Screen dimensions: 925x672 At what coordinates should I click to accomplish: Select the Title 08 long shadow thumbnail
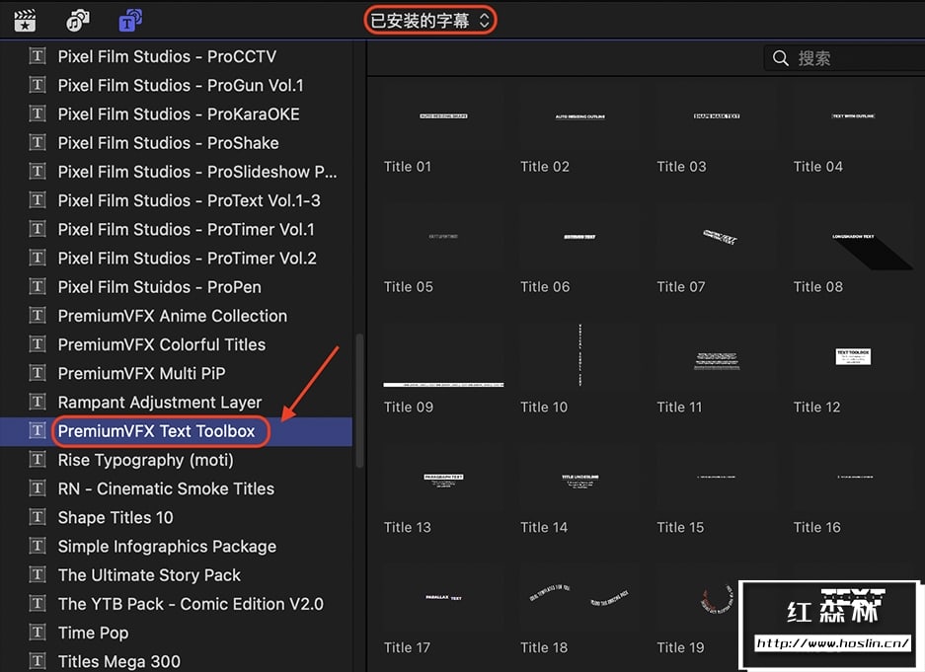tap(853, 237)
